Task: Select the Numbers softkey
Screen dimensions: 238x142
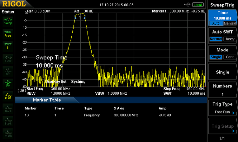Action: point(222,90)
